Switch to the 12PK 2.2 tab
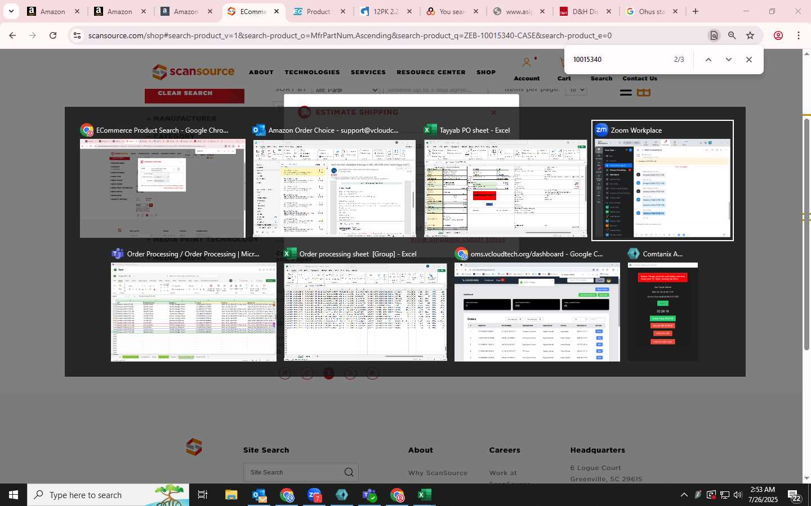This screenshot has height=506, width=811. pos(386,11)
